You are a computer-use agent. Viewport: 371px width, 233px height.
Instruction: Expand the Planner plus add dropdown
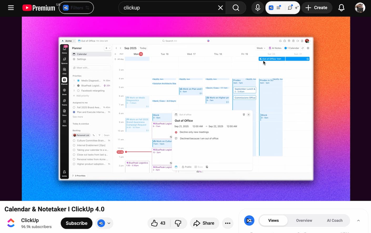pyautogui.click(x=108, y=48)
